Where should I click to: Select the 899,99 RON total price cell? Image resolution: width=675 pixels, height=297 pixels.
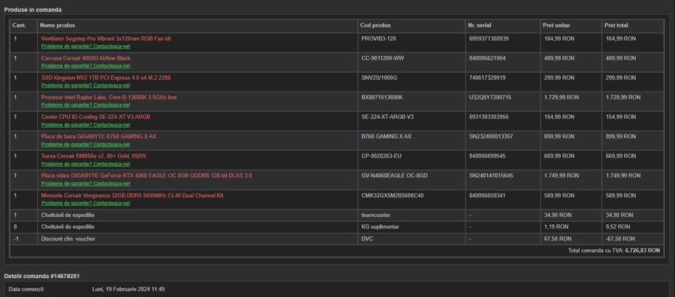tap(621, 136)
